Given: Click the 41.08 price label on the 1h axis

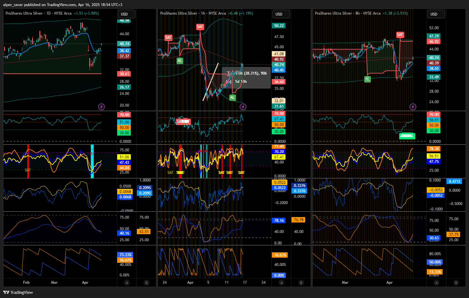Looking at the screenshot, I should pyautogui.click(x=279, y=54).
